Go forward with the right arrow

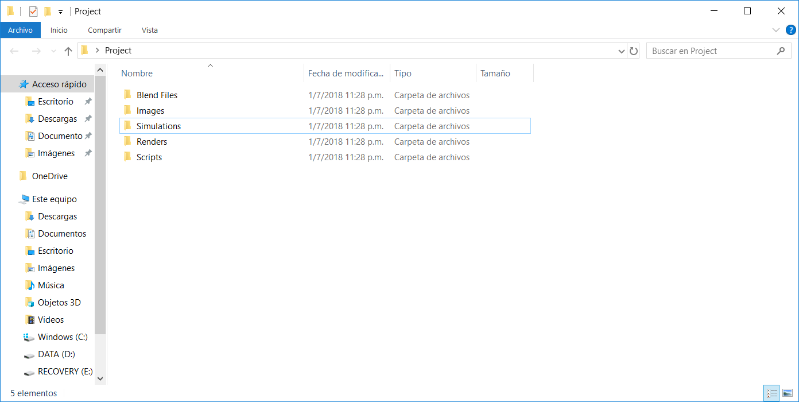(36, 51)
